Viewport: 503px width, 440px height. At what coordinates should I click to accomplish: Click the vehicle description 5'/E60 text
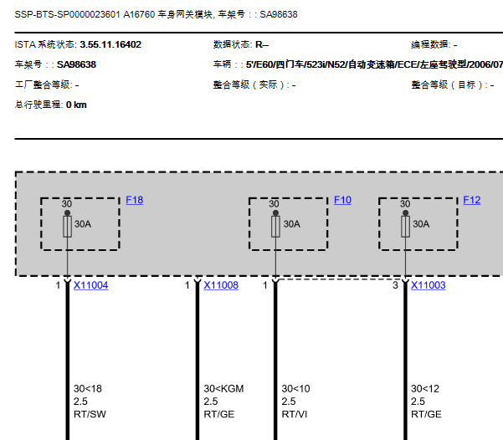[x=374, y=64]
